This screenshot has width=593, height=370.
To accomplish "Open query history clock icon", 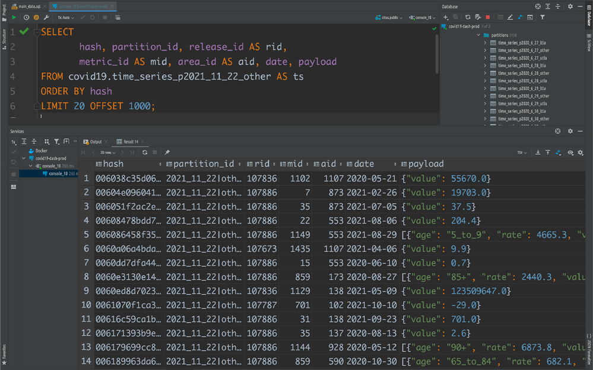I will coord(26,17).
